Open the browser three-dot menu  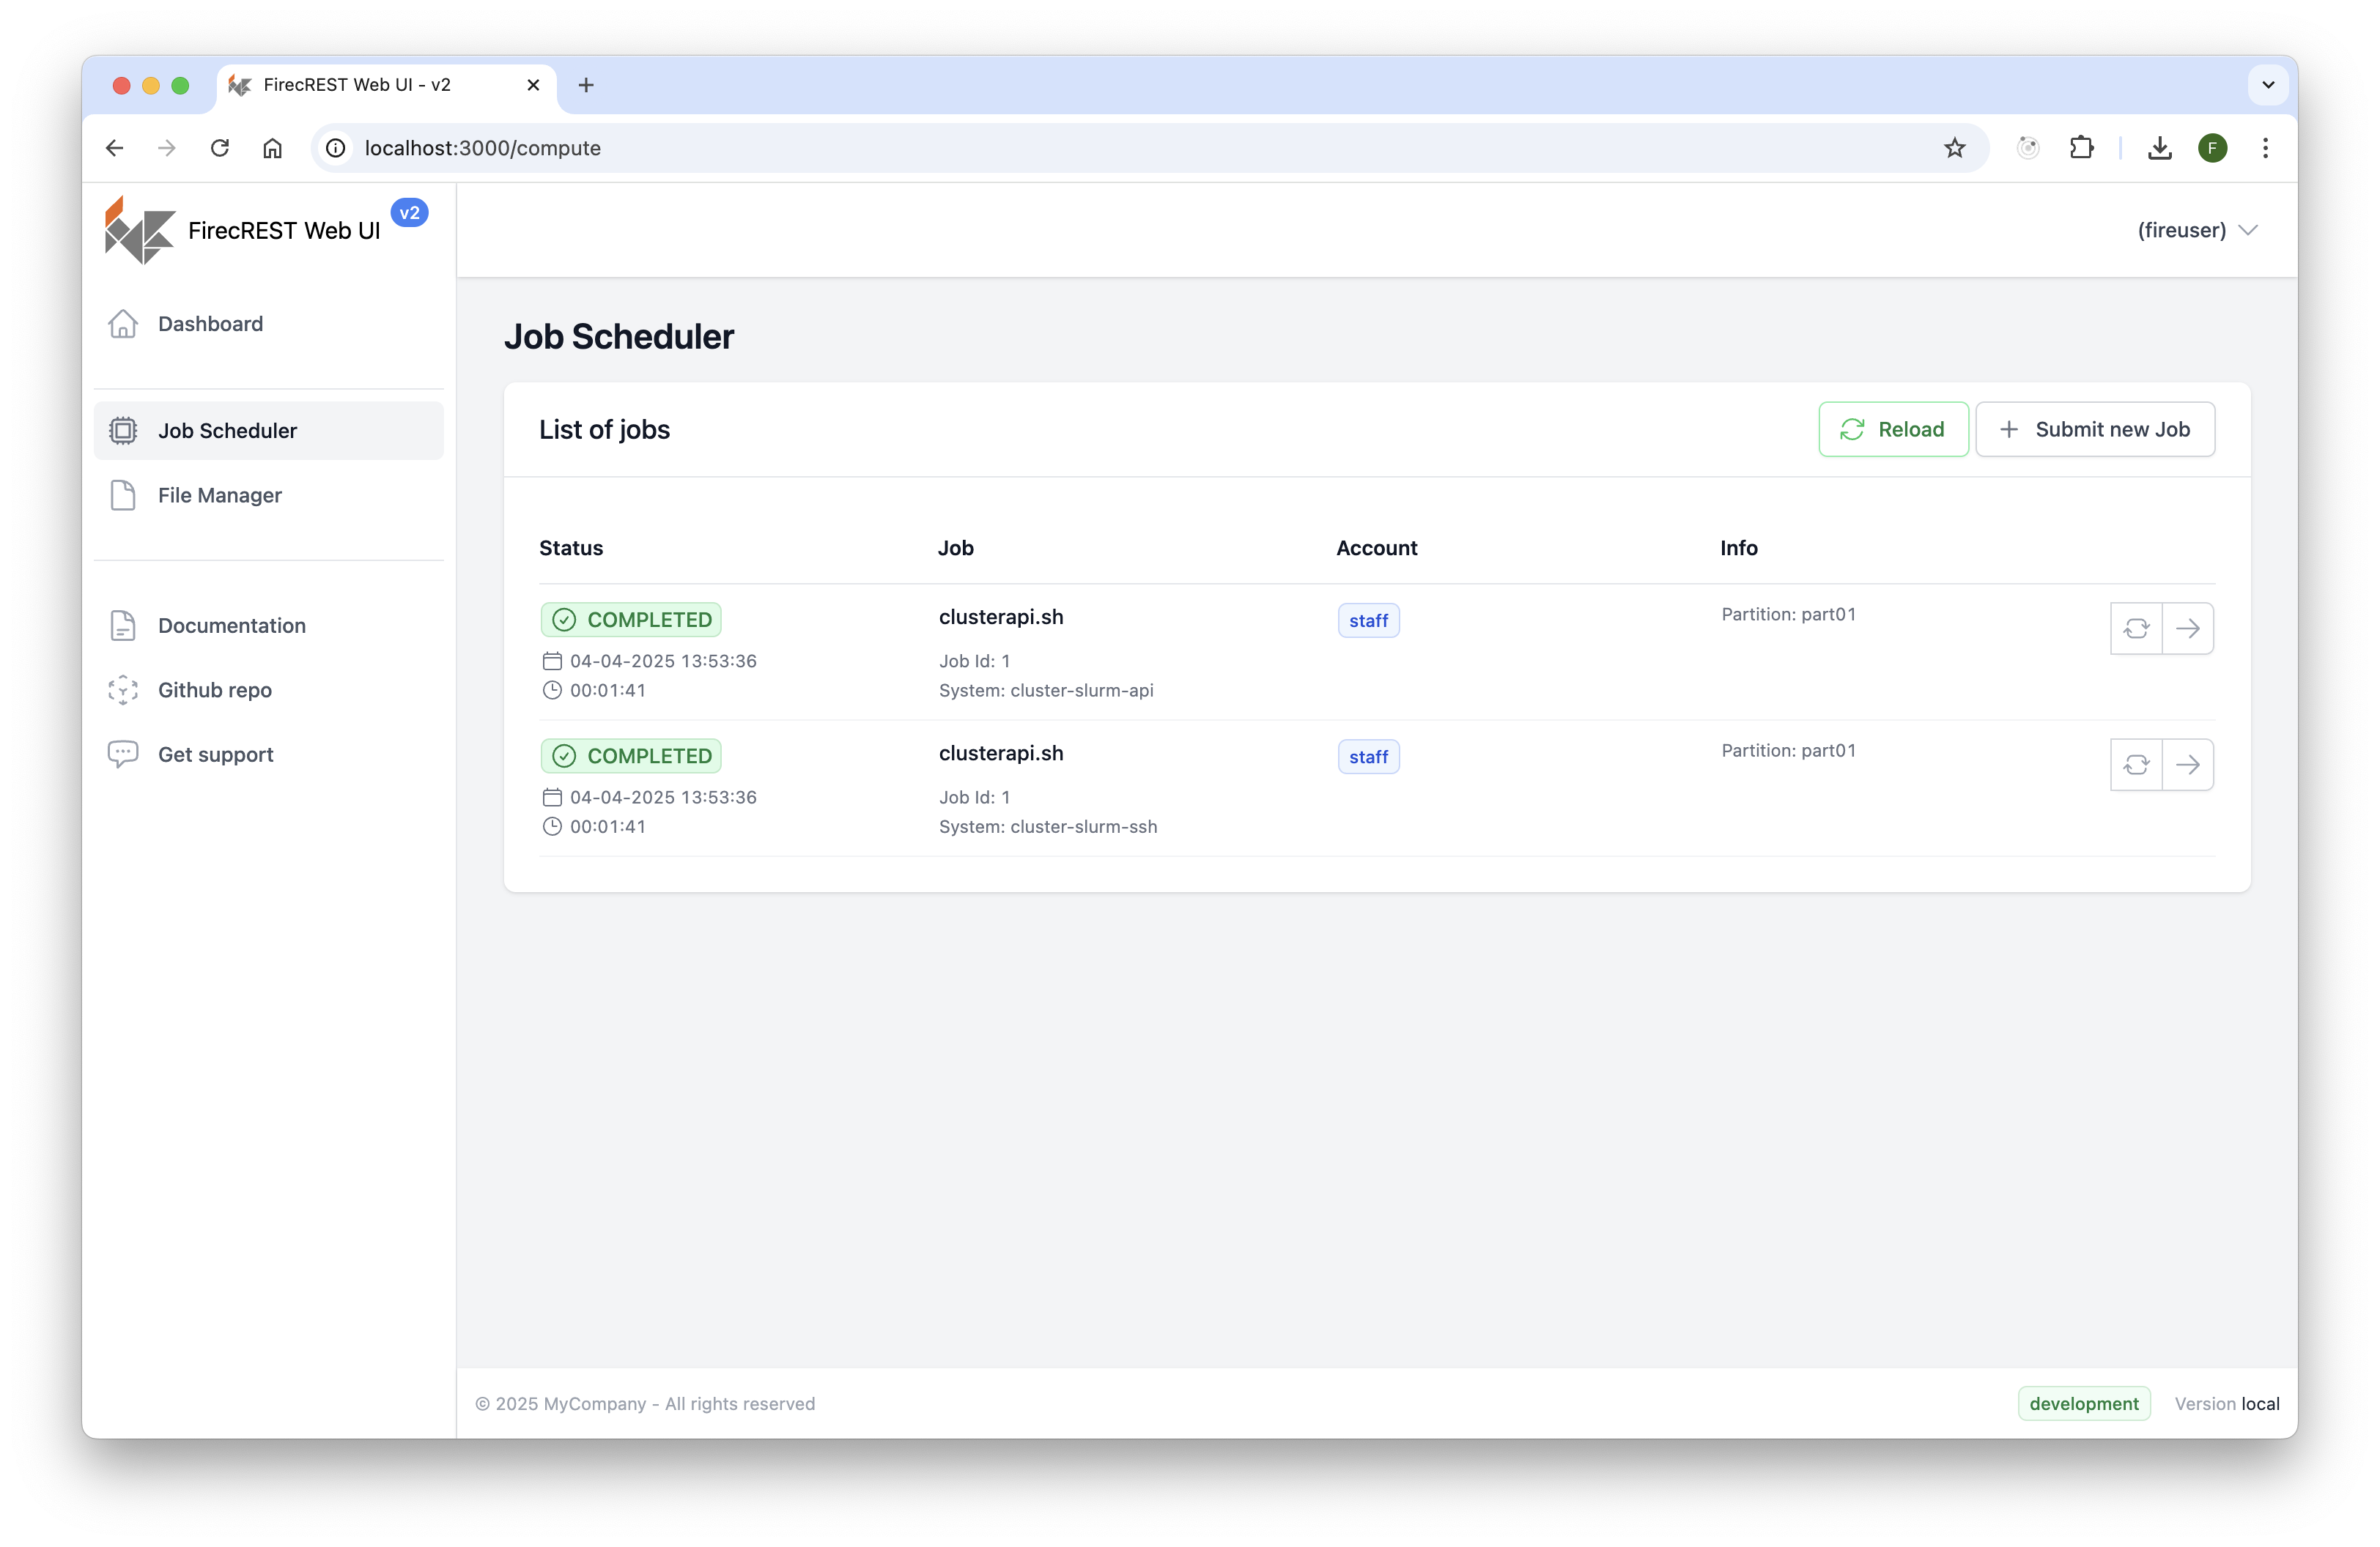[x=2265, y=148]
